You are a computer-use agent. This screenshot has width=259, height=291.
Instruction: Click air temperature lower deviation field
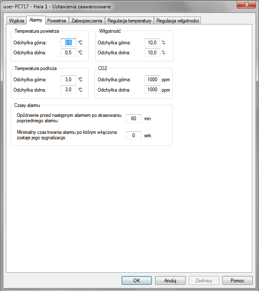coord(68,53)
